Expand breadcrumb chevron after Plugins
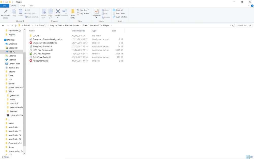Viewport: 254px width, 159px height. click(x=111, y=25)
